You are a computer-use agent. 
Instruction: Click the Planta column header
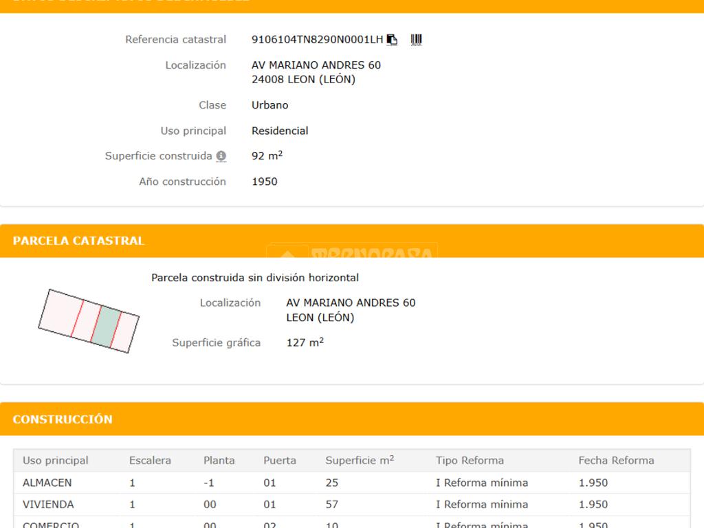[x=219, y=461]
